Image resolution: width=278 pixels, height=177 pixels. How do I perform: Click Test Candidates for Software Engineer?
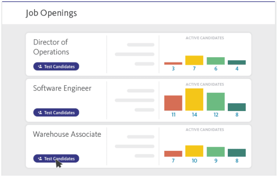tap(56, 112)
